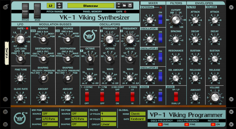
Task: Click the Pitch wheel
Action: coord(25,11)
